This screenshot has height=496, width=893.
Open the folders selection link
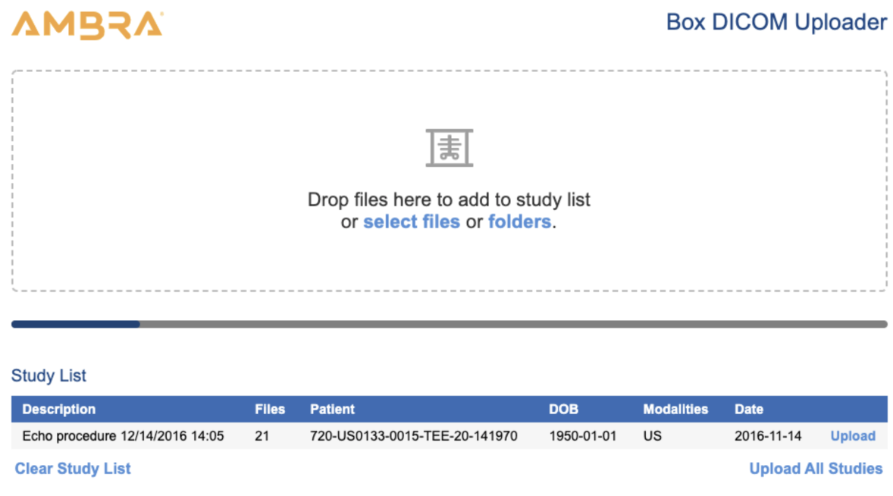(x=519, y=222)
